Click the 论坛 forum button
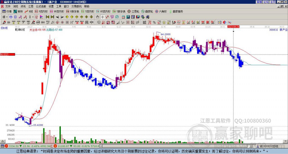Viewport: 288px width, 154px height. 266,2
